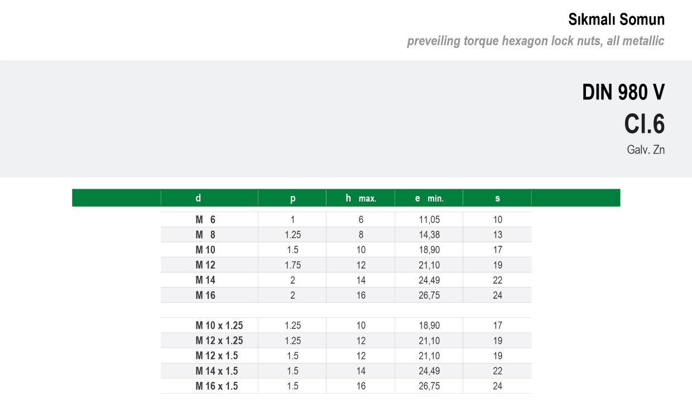Select the M 6 row label
The width and height of the screenshot is (692, 407).
point(205,220)
